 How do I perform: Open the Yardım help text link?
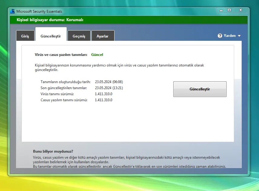pyautogui.click(x=230, y=36)
